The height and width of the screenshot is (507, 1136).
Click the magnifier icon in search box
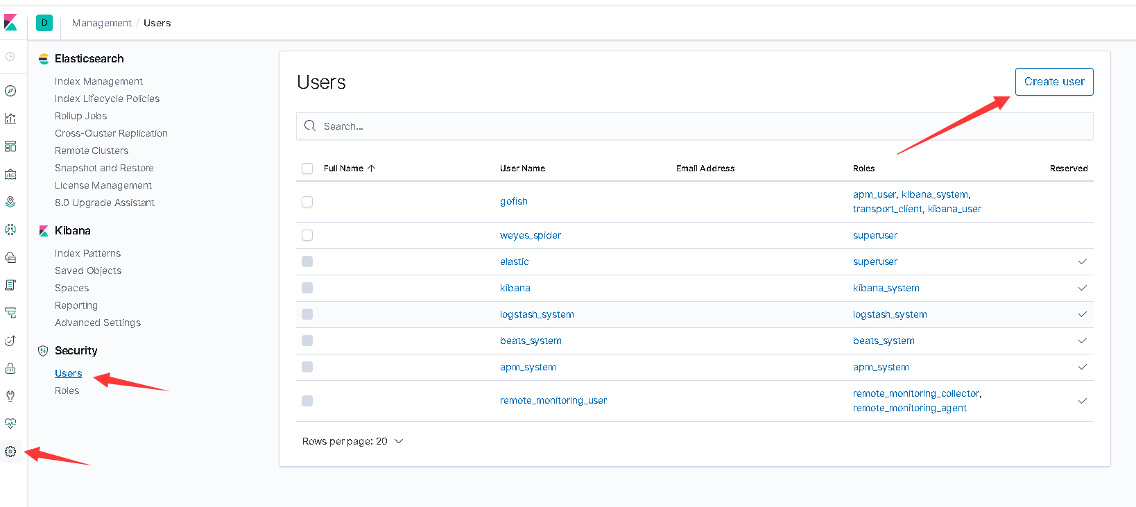[310, 126]
